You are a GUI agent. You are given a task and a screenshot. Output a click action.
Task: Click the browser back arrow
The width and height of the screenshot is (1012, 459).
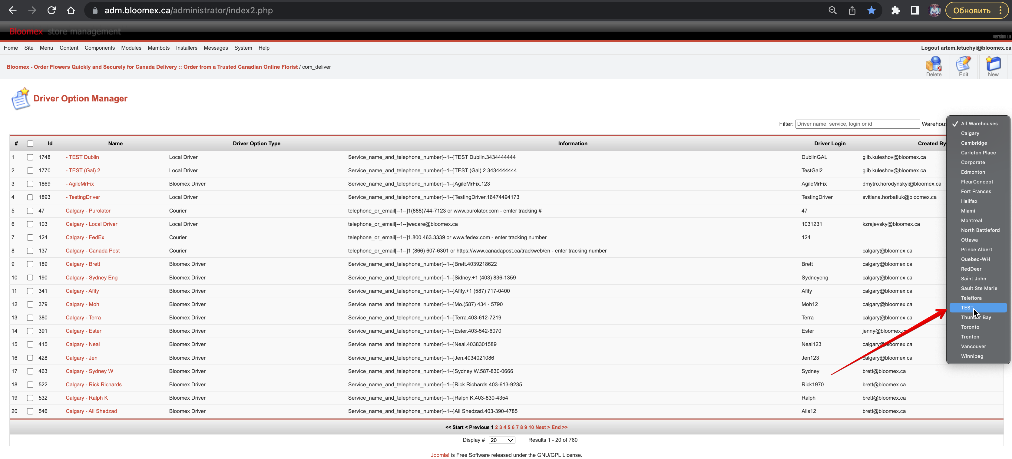[x=13, y=11]
